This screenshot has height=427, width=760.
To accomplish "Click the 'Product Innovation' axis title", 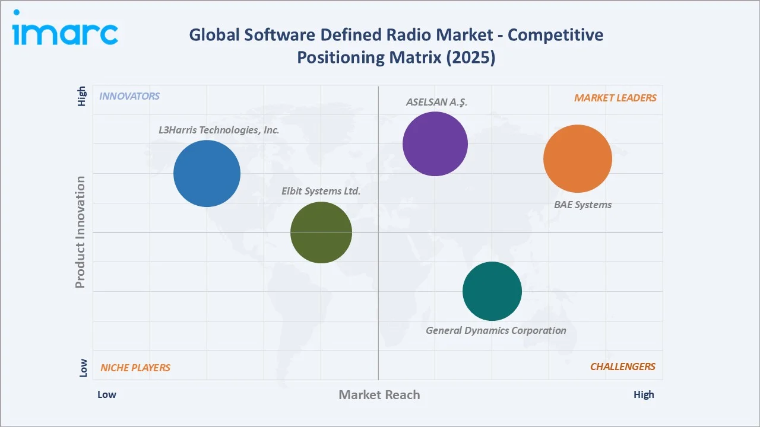I will coord(80,232).
